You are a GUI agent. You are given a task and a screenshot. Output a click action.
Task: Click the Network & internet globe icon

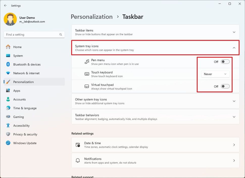pyautogui.click(x=8, y=73)
